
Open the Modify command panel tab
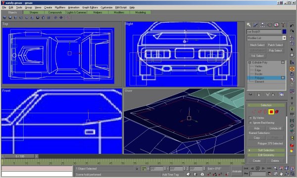coord(255,25)
